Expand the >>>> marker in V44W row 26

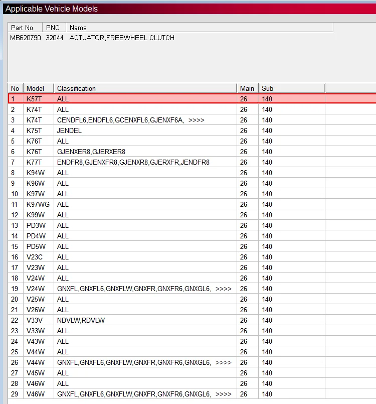(223, 362)
